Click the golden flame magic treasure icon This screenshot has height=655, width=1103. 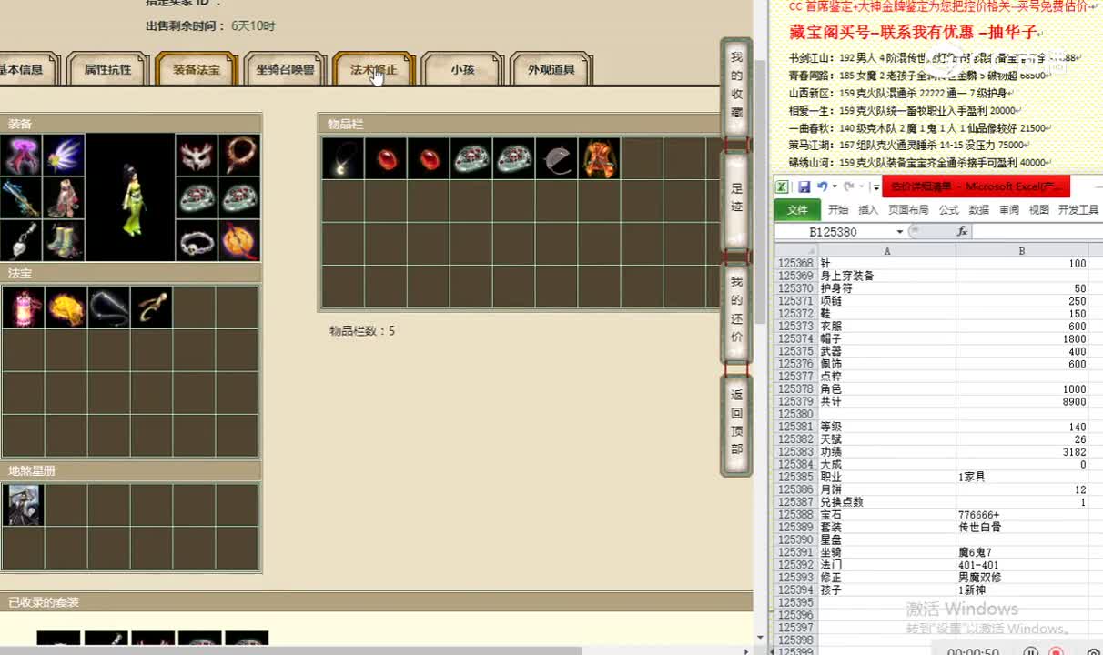(66, 307)
